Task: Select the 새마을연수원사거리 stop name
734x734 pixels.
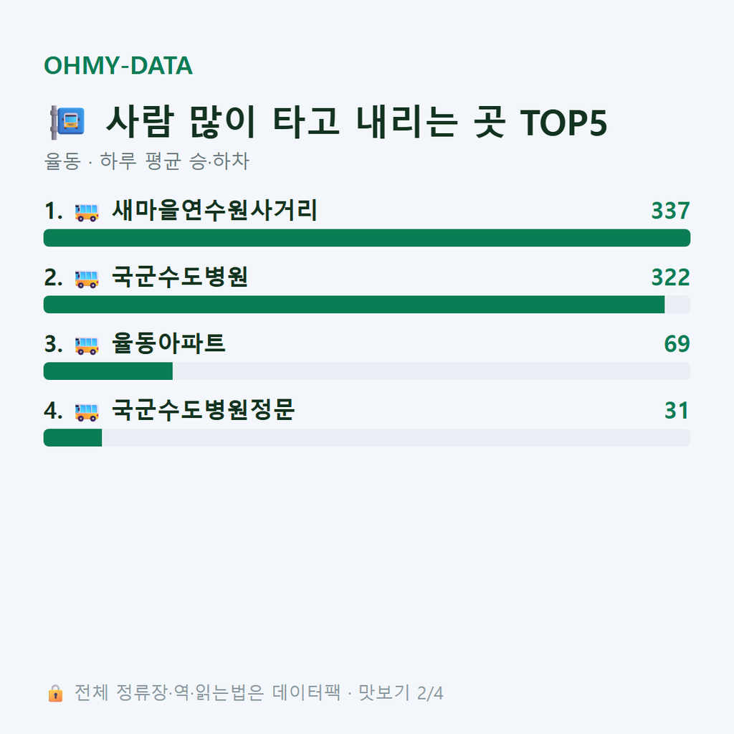Action: pyautogui.click(x=214, y=210)
